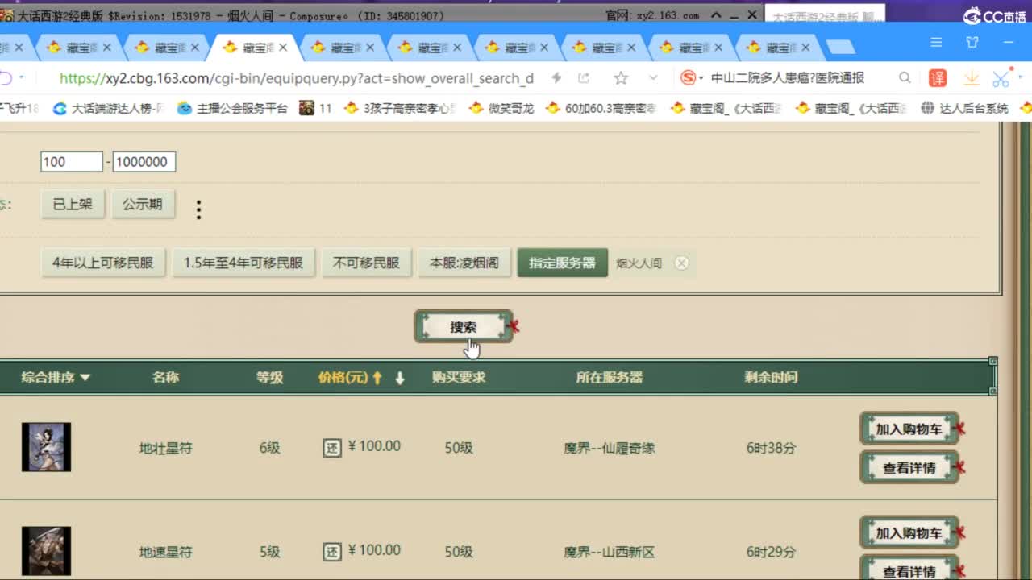The width and height of the screenshot is (1032, 580).
Task: Toggle the 4年以上可移民服 filter
Action: (x=103, y=263)
